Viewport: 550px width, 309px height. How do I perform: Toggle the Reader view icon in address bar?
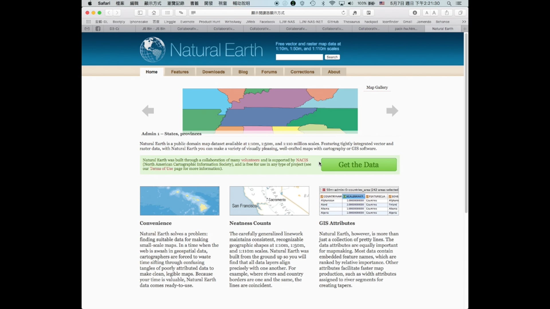click(193, 13)
